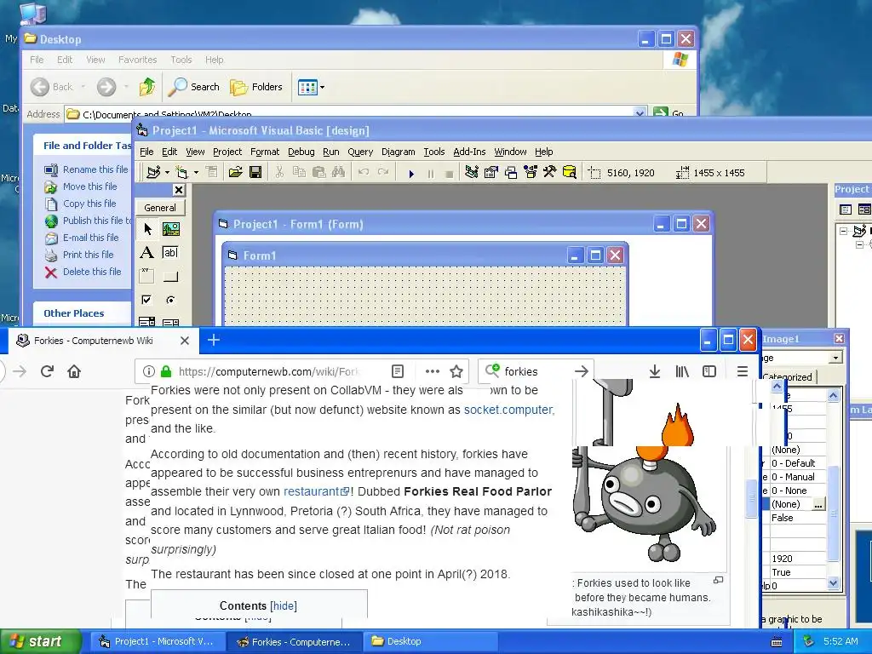The height and width of the screenshot is (654, 872).
Task: Select the CheckBox control in toolbox
Action: (146, 300)
